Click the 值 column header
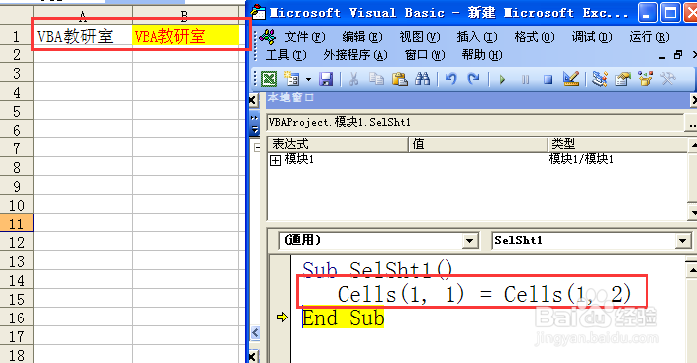 click(478, 144)
